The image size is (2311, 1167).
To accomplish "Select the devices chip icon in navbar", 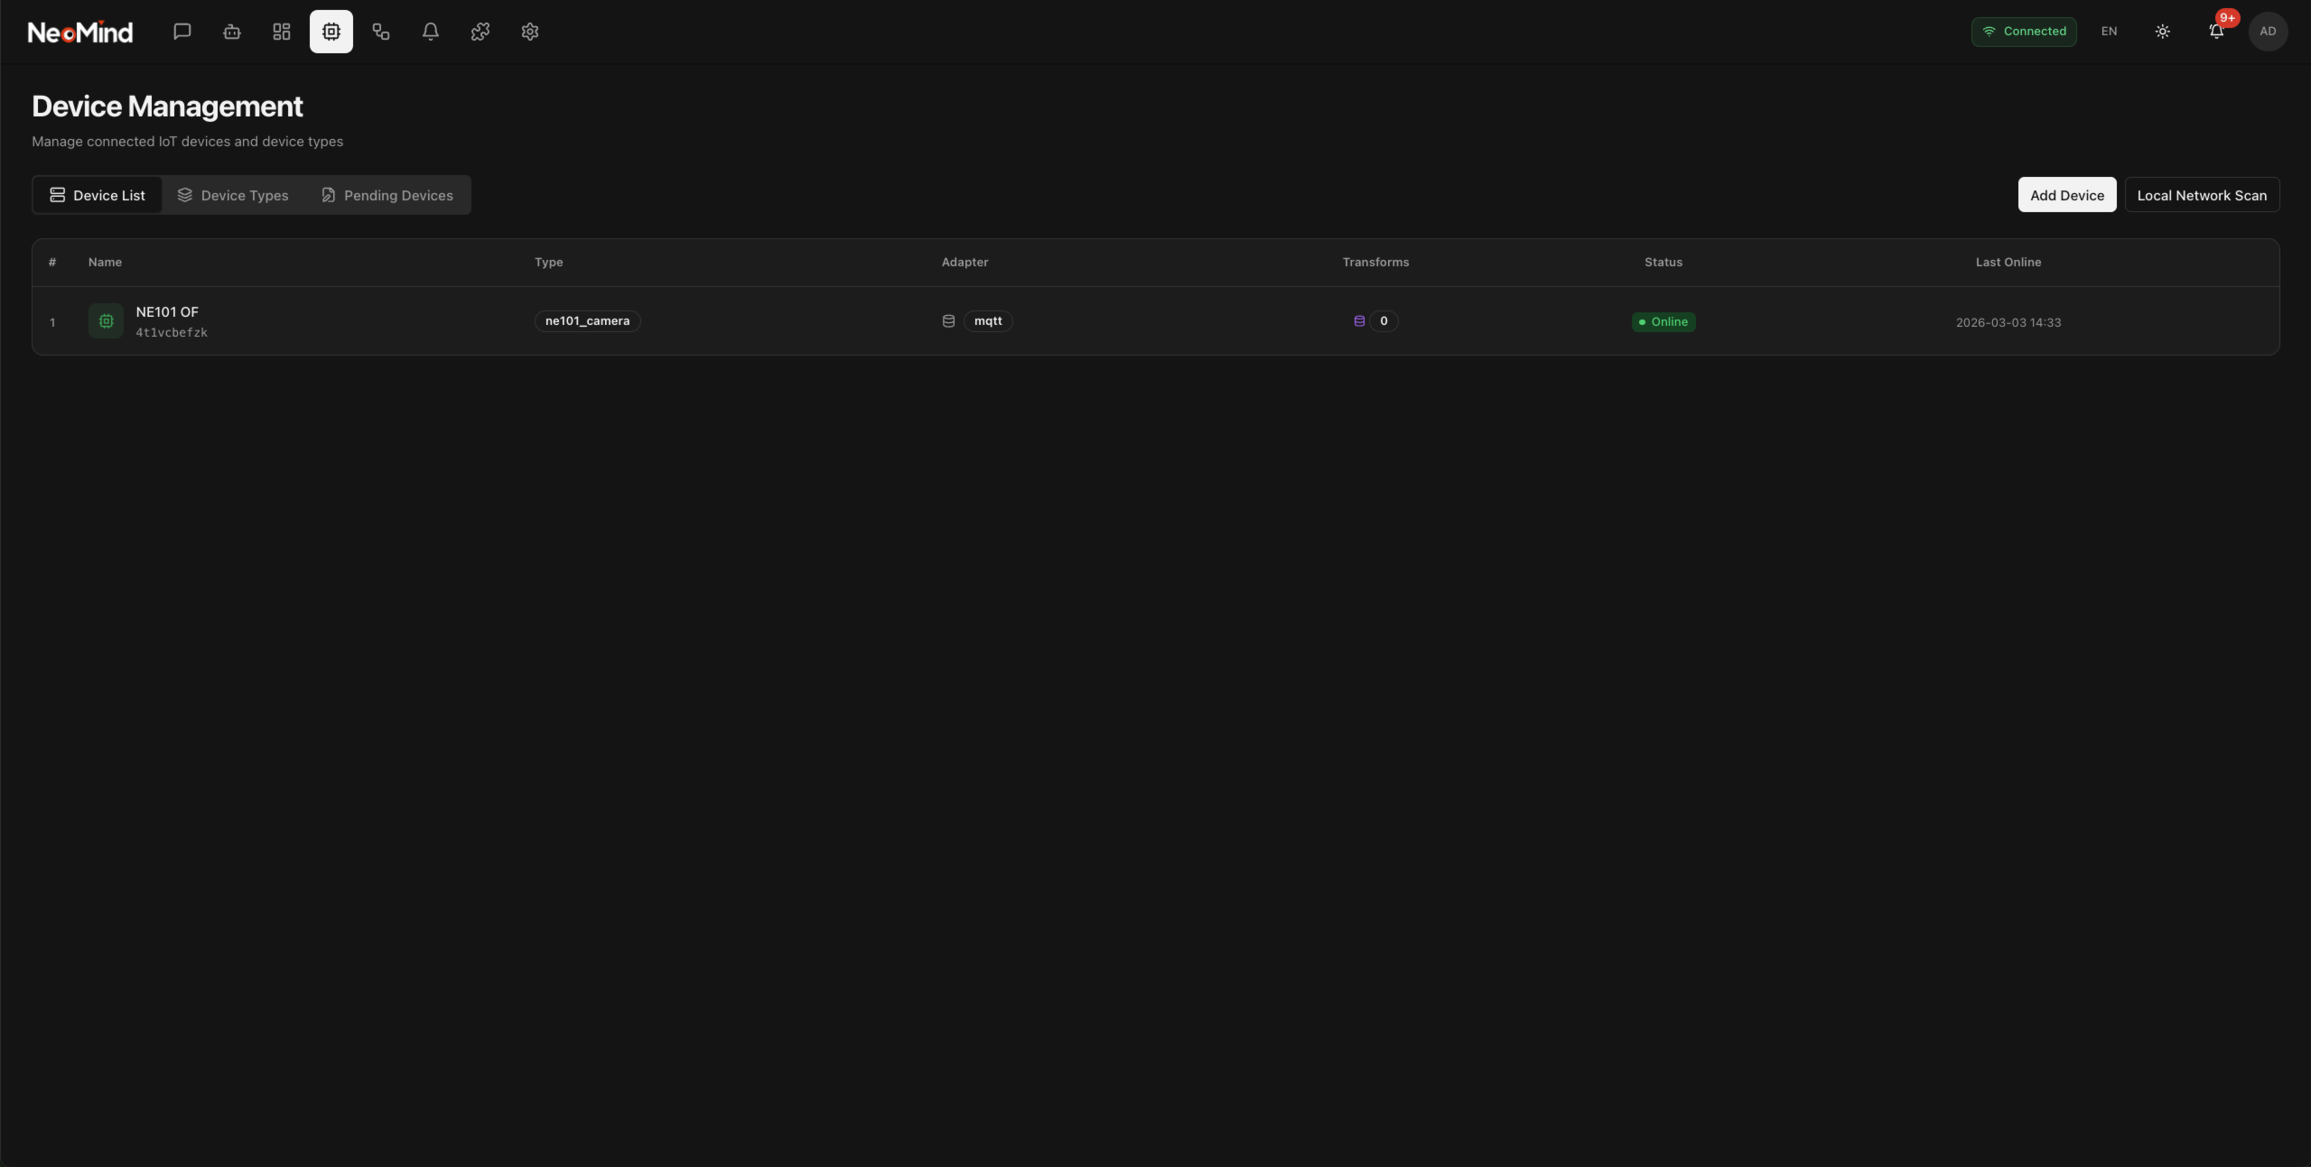I will pos(331,32).
